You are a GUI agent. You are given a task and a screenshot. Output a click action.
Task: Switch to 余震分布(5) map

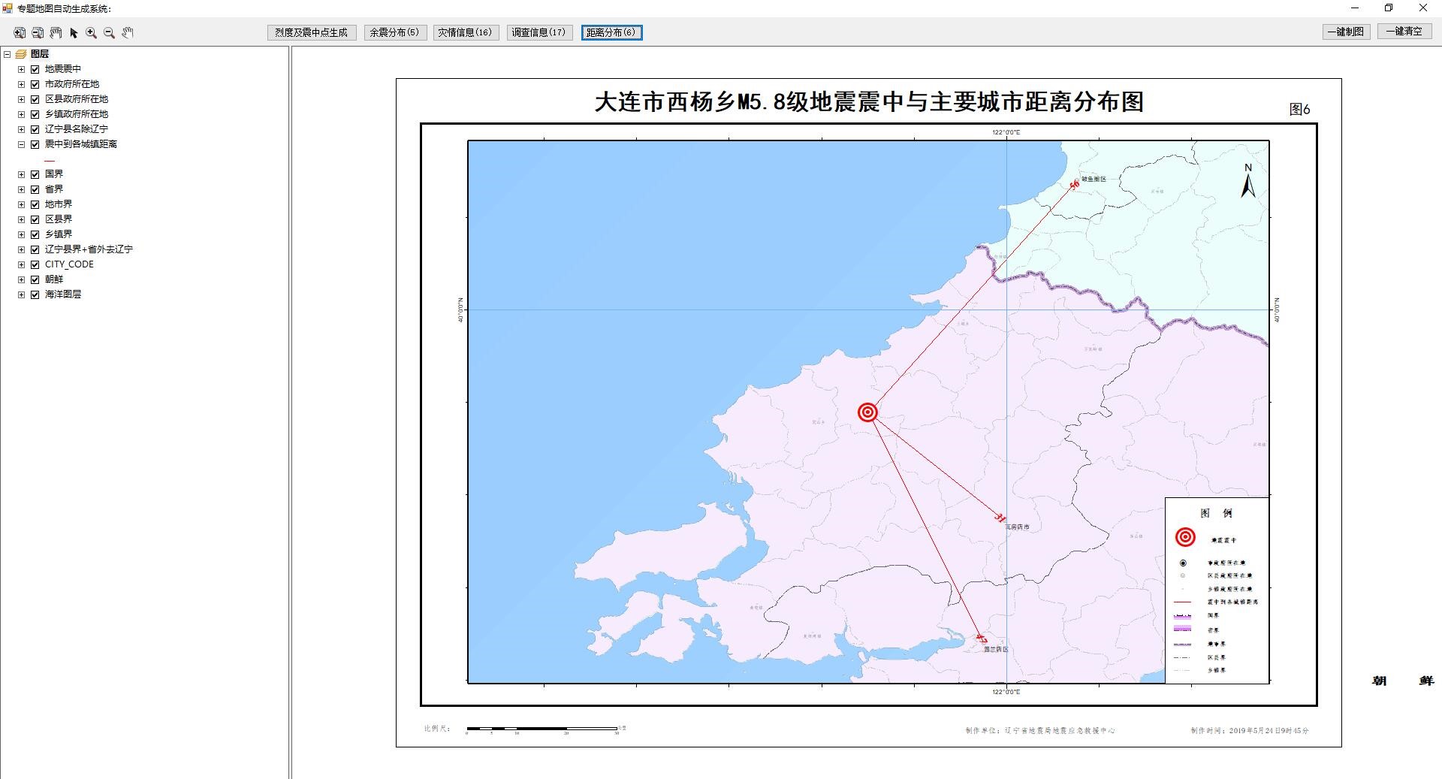395,32
